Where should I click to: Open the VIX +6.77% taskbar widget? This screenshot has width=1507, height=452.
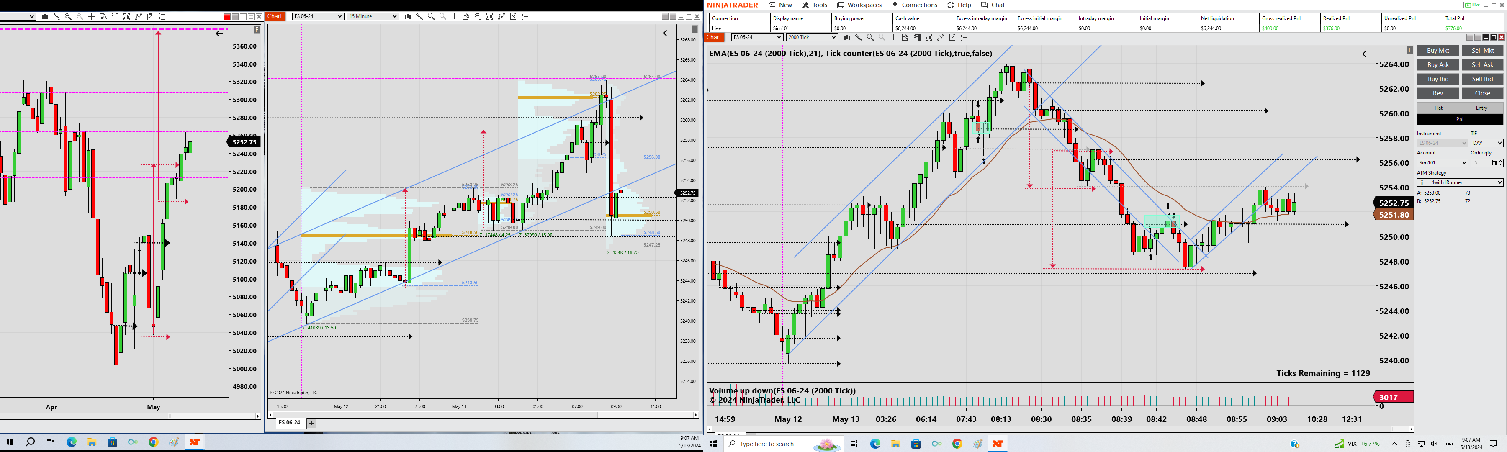click(1357, 444)
